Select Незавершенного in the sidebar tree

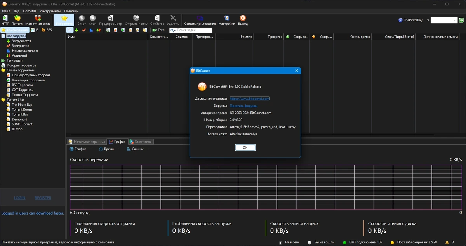click(x=25, y=50)
